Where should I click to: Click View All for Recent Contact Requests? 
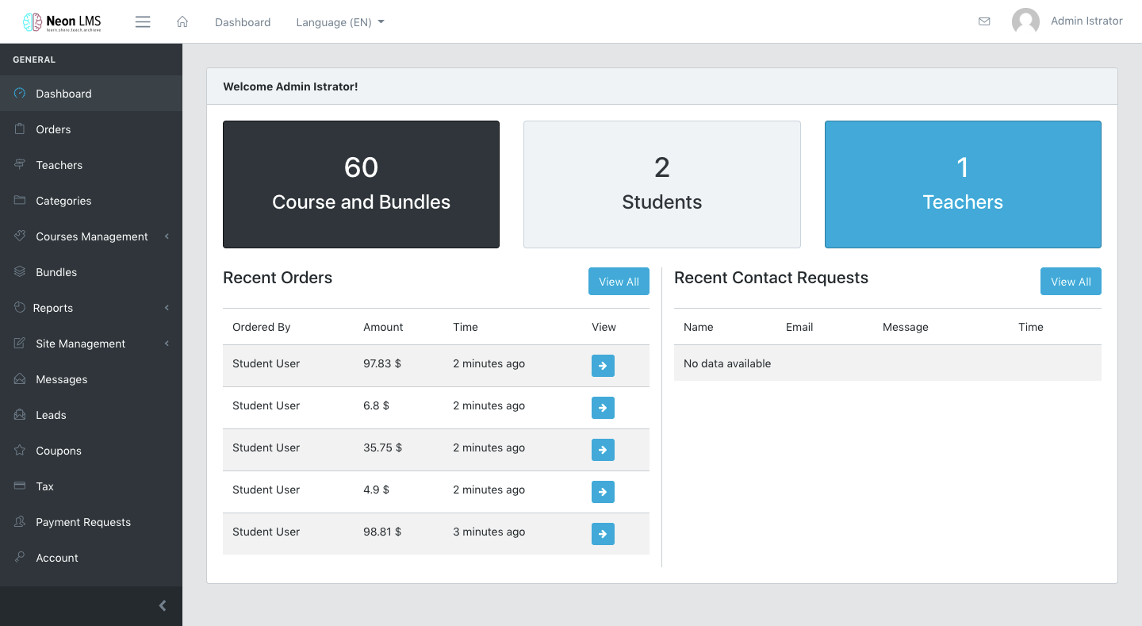(1071, 282)
